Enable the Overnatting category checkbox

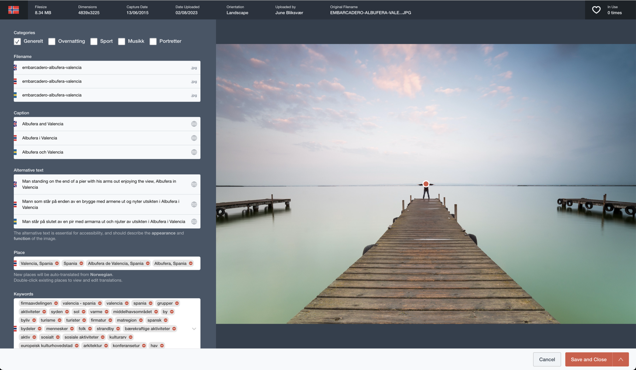pos(52,41)
